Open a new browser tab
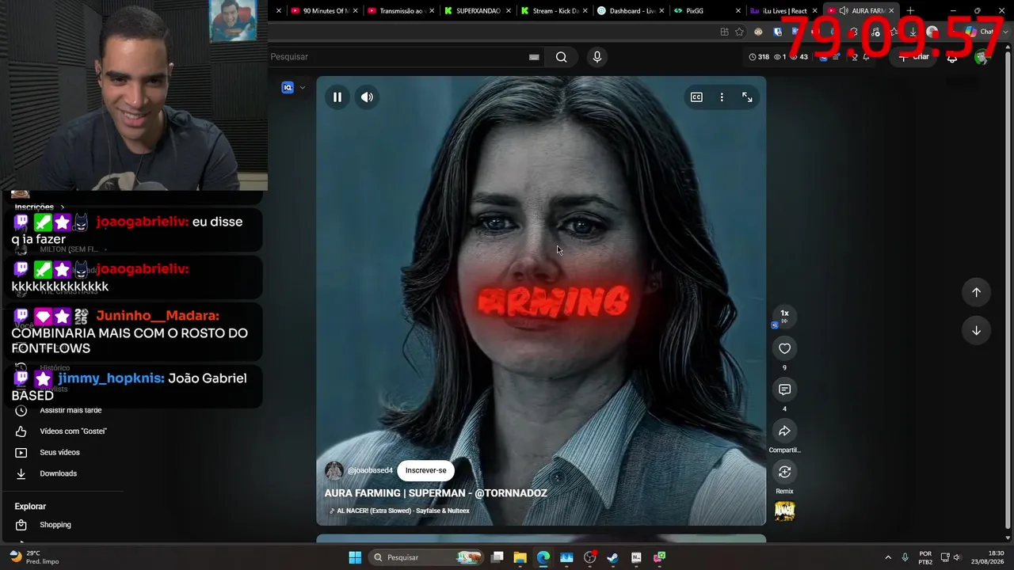The height and width of the screenshot is (570, 1014). pyautogui.click(x=910, y=11)
